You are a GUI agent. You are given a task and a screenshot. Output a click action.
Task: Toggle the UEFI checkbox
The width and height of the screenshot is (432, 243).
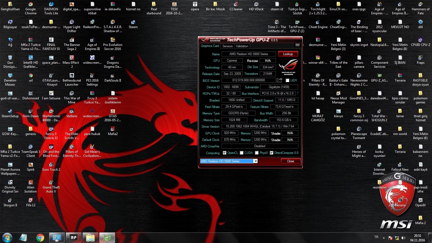(x=287, y=80)
